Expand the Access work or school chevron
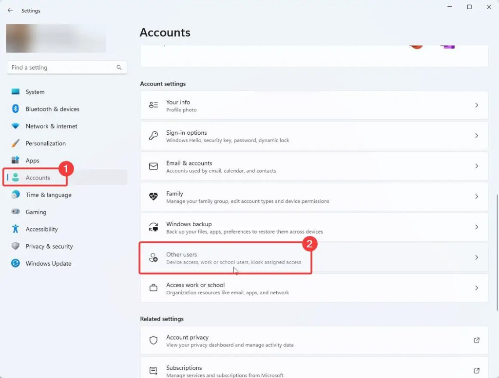The image size is (499, 378). tap(477, 288)
